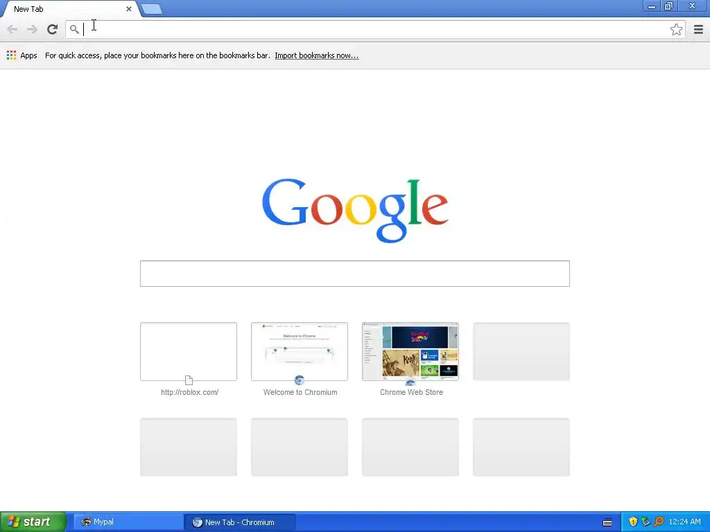The image size is (710, 532).
Task: Restore down the Chromium window
Action: pyautogui.click(x=669, y=6)
